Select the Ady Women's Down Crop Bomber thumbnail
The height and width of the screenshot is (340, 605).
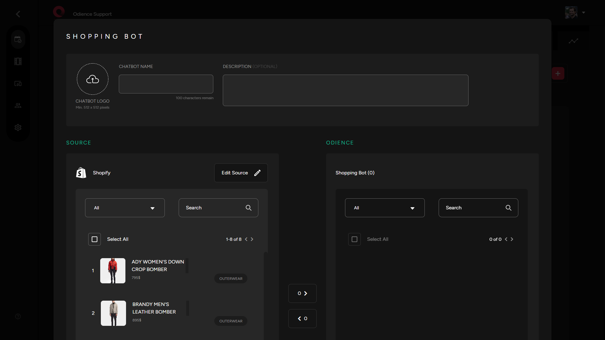(x=113, y=271)
